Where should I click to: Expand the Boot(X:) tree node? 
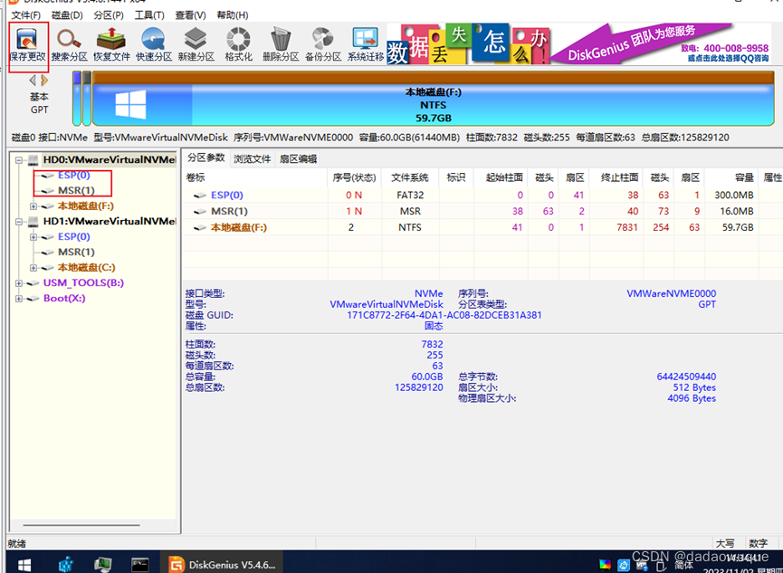click(19, 299)
